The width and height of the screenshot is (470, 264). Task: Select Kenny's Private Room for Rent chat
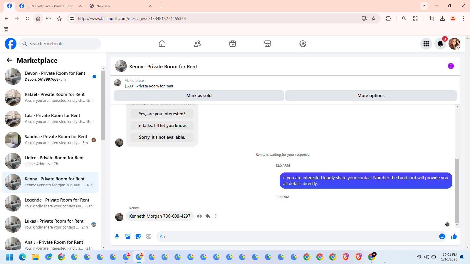click(51, 182)
